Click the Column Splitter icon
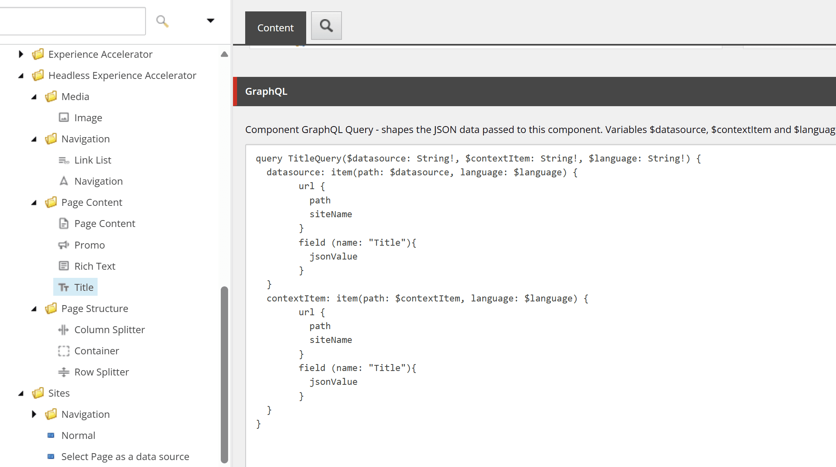This screenshot has width=836, height=467. click(x=64, y=330)
